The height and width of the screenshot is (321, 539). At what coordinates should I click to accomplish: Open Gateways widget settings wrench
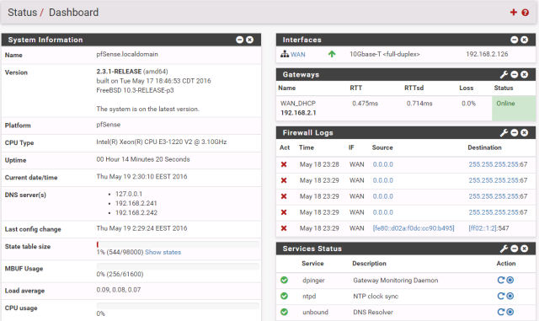(x=504, y=75)
